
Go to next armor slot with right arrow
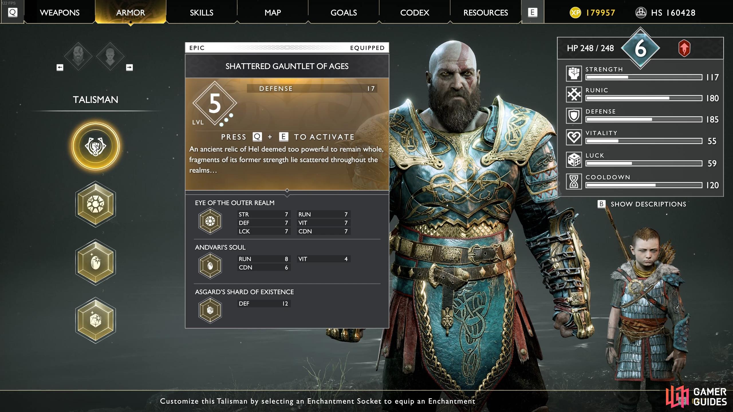tap(129, 68)
